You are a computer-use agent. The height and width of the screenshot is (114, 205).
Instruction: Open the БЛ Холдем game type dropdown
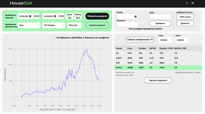[54, 25]
